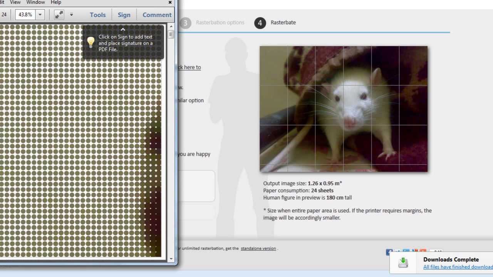
Task: Click the Facebook share icon in the browser
Action: [389, 252]
